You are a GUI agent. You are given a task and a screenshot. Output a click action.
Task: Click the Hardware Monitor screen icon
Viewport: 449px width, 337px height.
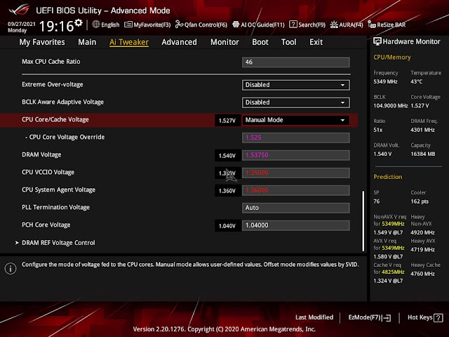[377, 41]
